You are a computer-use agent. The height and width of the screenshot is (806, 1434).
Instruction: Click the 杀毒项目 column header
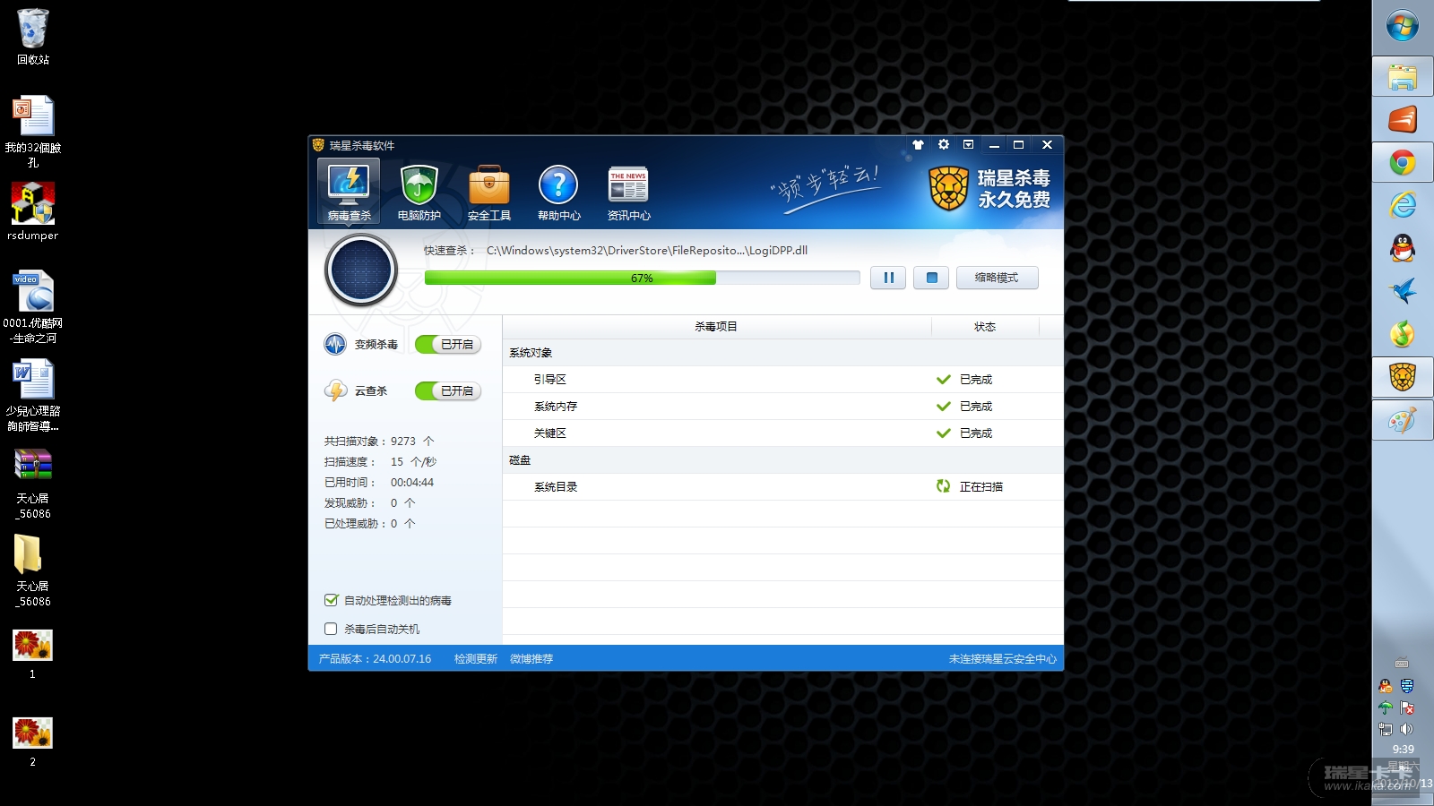pyautogui.click(x=716, y=327)
